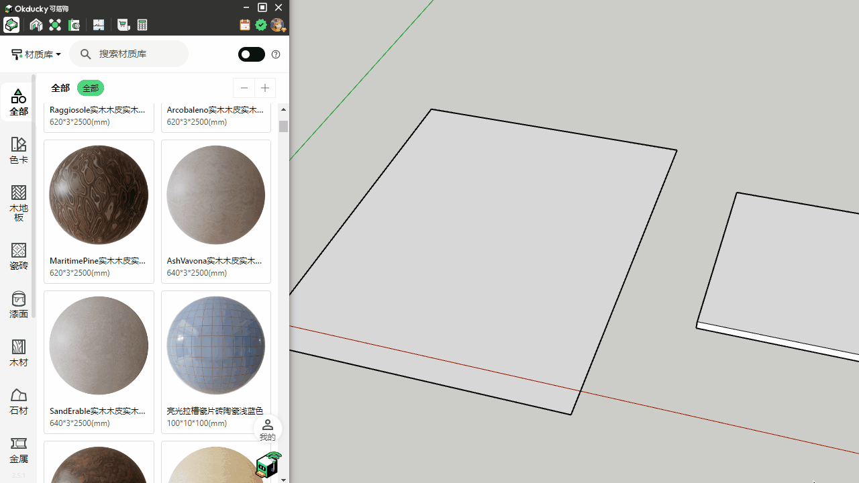The height and width of the screenshot is (483, 859).
Task: Expand the 材质库 dropdown menu
Action: (x=36, y=54)
